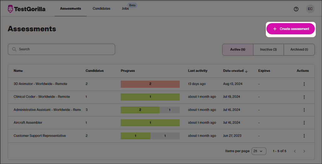
Task: Click the 'Aug 13, 2024' date cell
Action: [x=233, y=84]
